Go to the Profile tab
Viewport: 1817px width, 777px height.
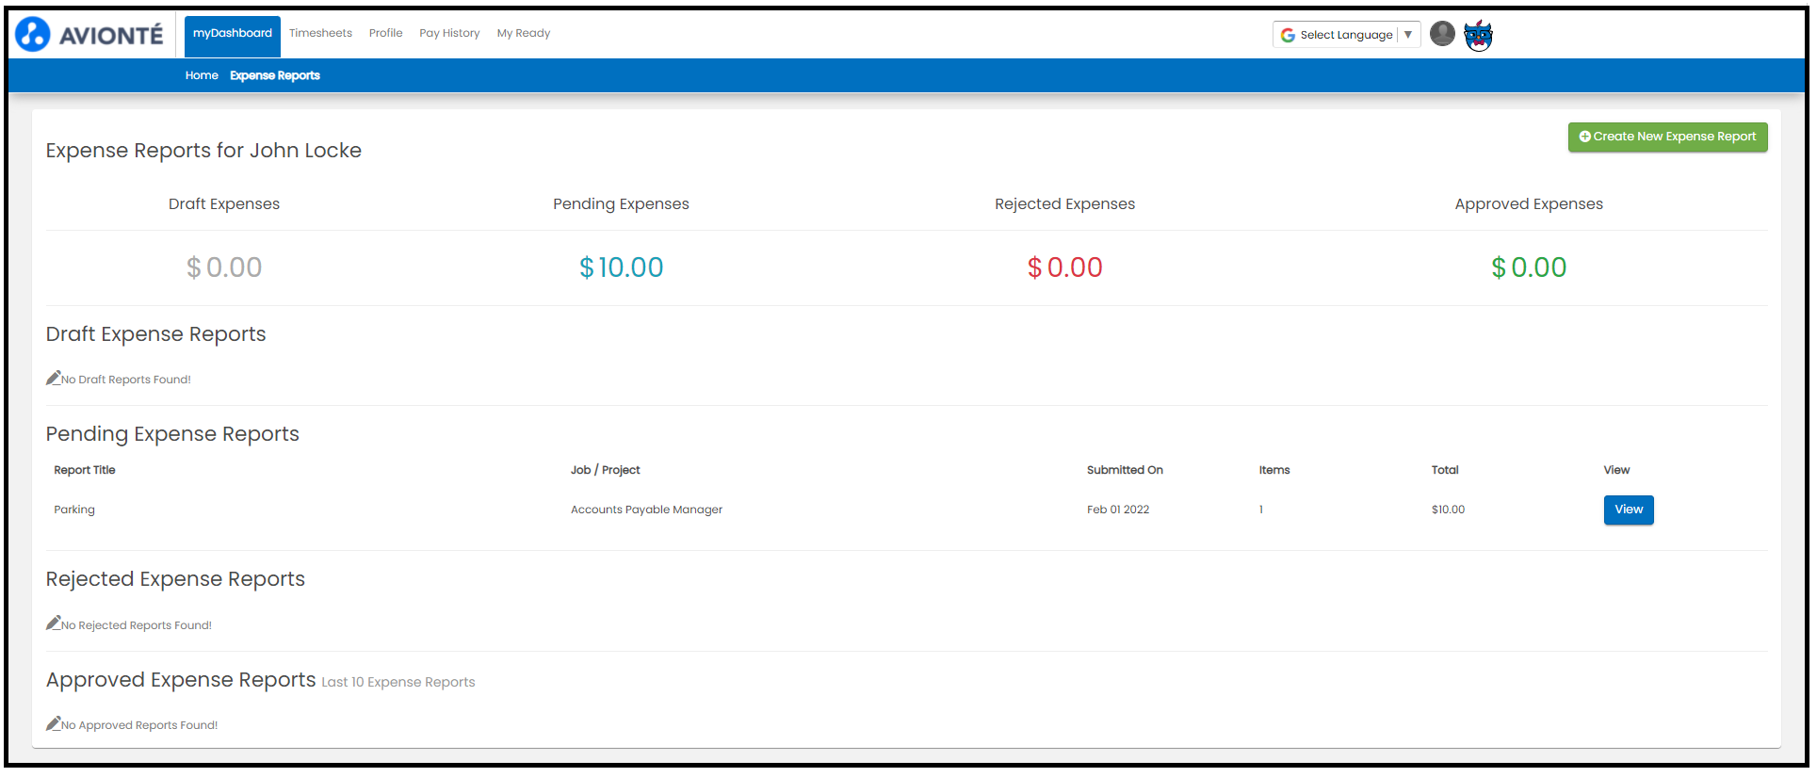click(x=385, y=33)
